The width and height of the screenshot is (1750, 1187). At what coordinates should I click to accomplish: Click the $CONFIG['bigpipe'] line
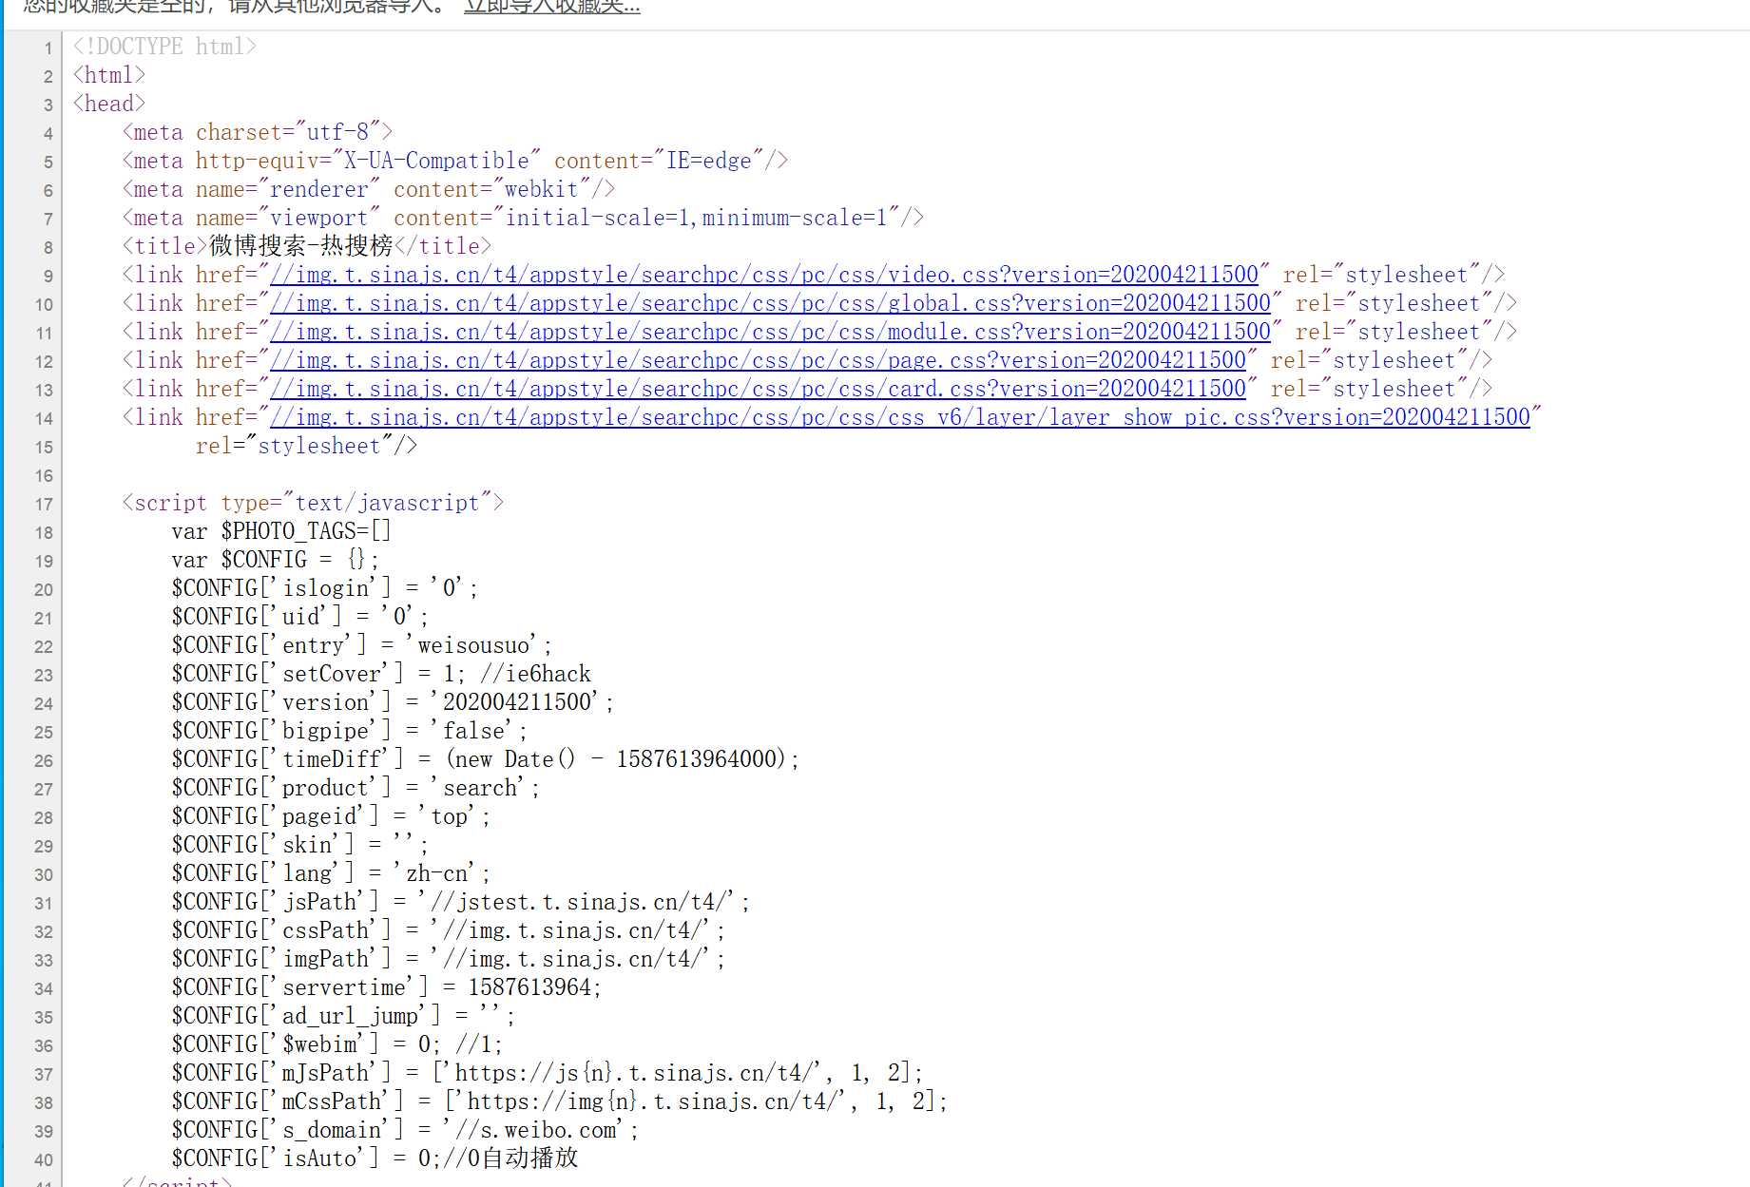click(350, 731)
